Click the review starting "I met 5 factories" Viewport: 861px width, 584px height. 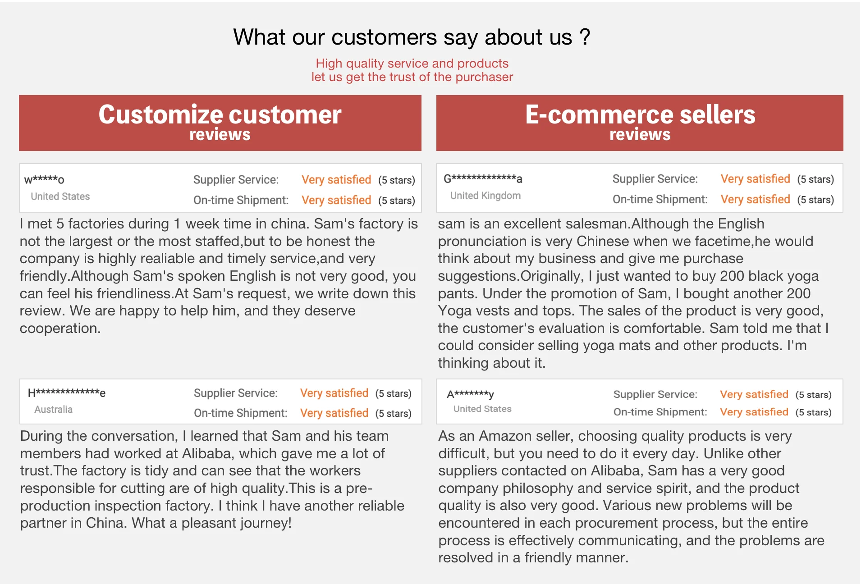[x=219, y=276]
